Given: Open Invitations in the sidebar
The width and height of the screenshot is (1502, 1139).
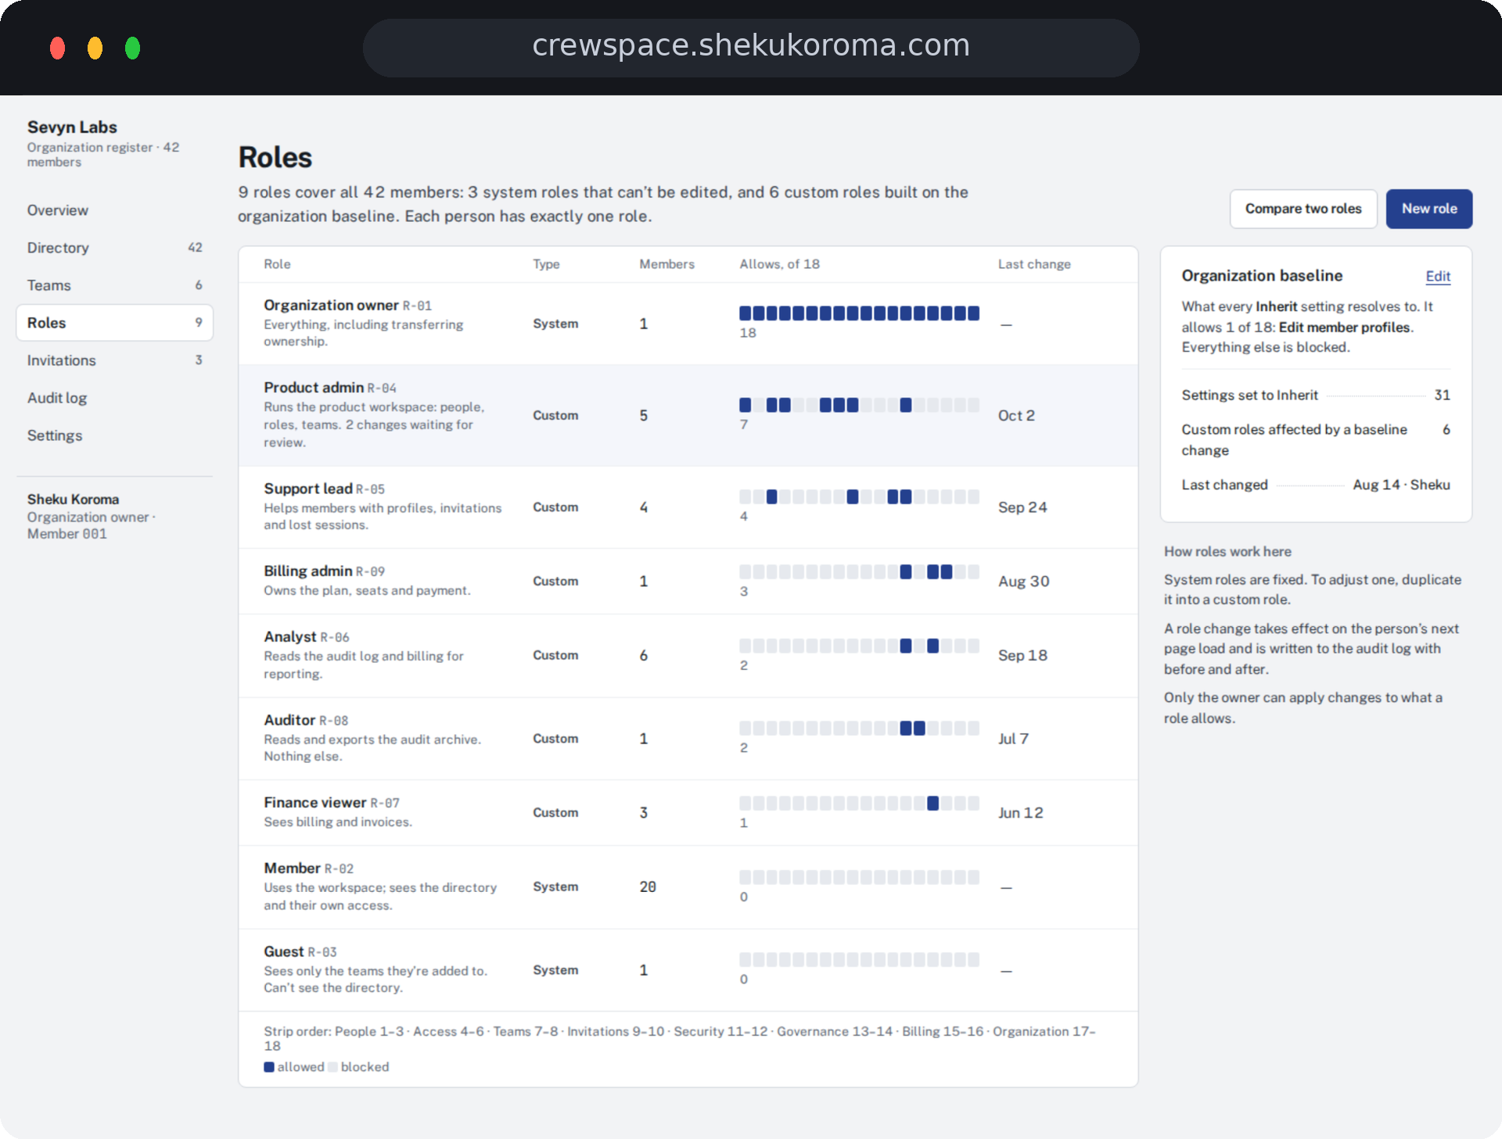Looking at the screenshot, I should [114, 360].
